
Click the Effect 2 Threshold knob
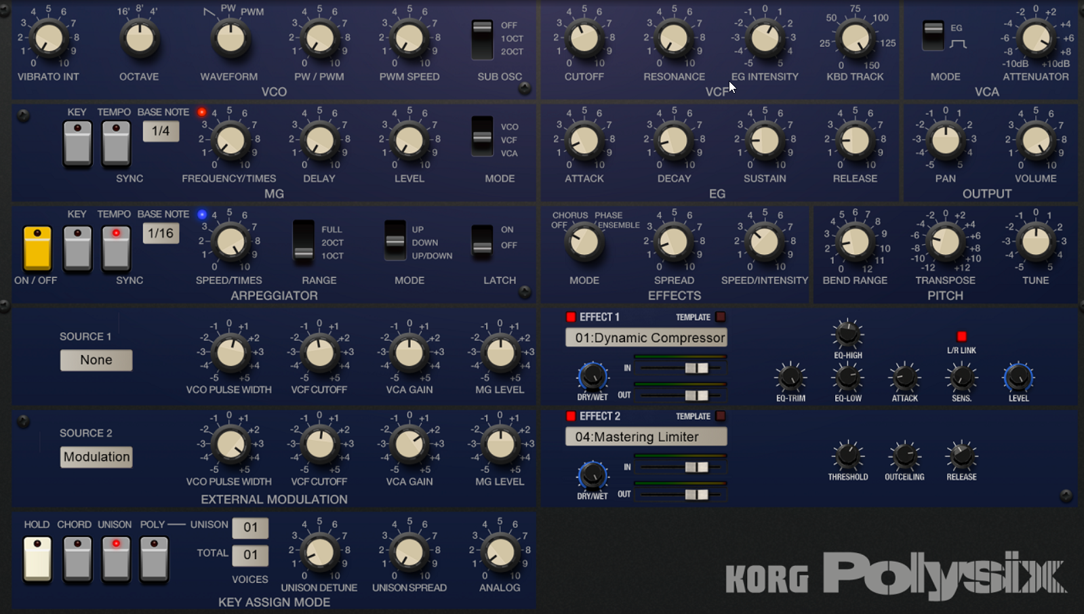tap(847, 456)
